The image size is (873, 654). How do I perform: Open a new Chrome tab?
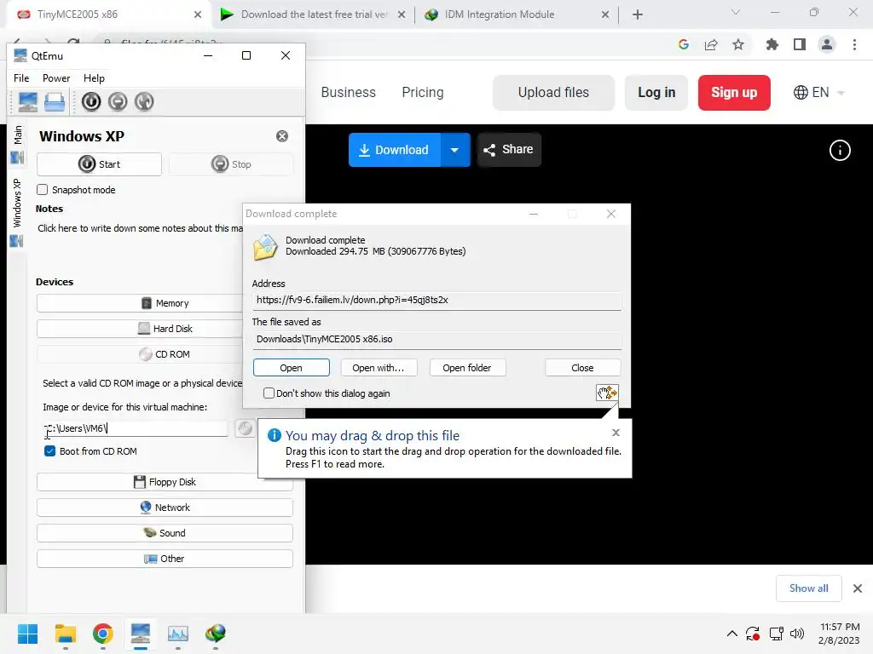pos(638,15)
